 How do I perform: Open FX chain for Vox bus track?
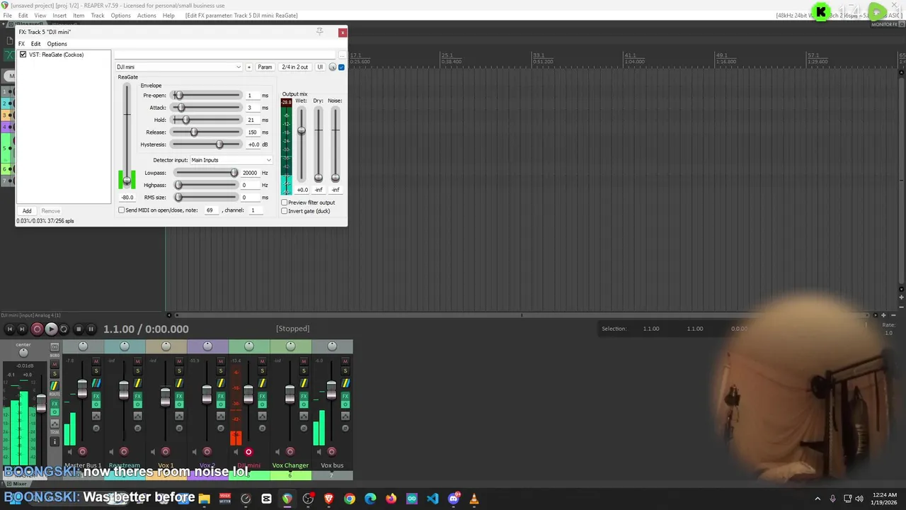click(345, 396)
